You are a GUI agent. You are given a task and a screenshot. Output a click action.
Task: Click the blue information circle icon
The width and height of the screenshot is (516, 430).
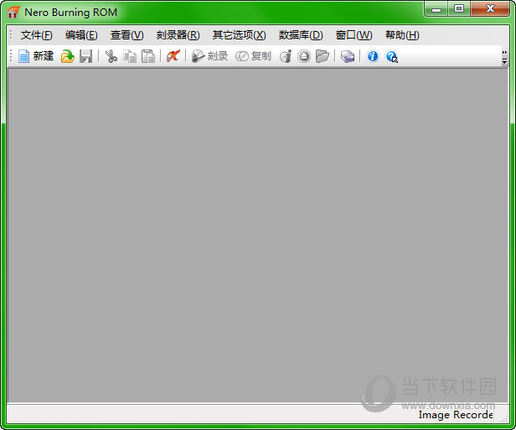[373, 56]
